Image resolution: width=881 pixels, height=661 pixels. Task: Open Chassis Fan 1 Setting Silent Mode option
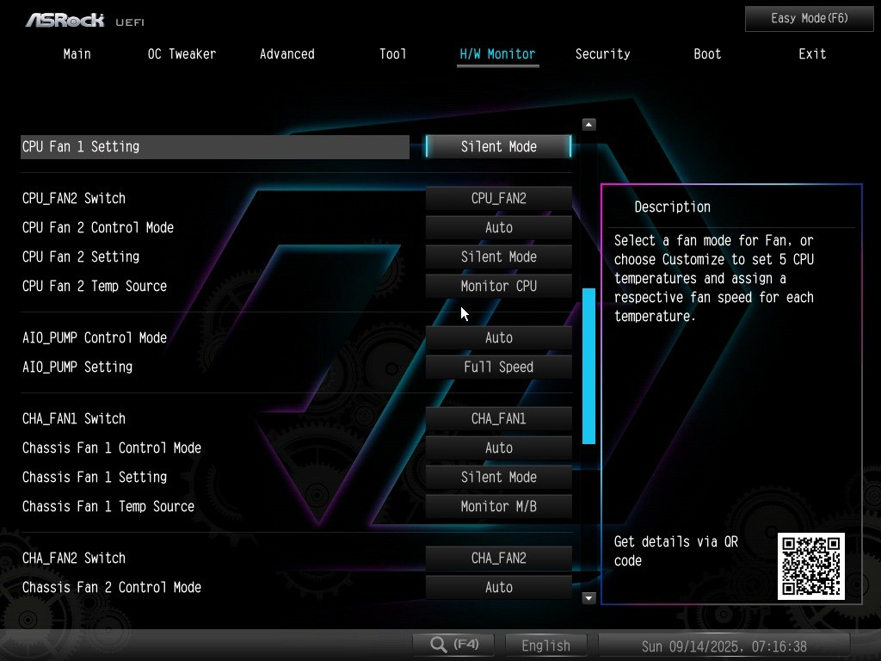[x=498, y=477]
